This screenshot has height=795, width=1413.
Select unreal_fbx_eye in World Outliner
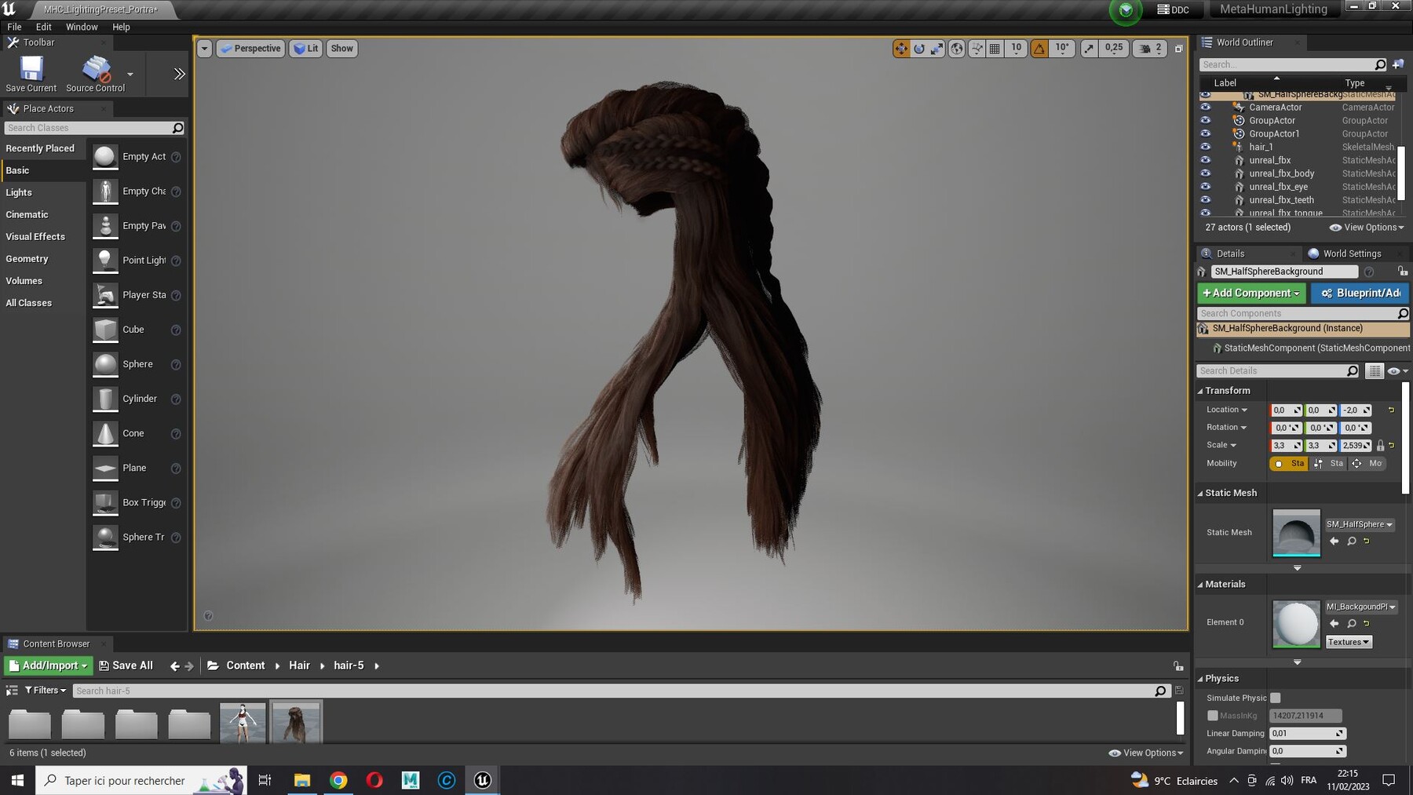tap(1278, 187)
